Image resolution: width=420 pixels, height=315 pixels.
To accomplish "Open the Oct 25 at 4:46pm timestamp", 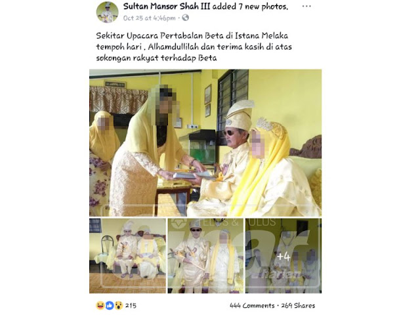I will click(x=149, y=18).
